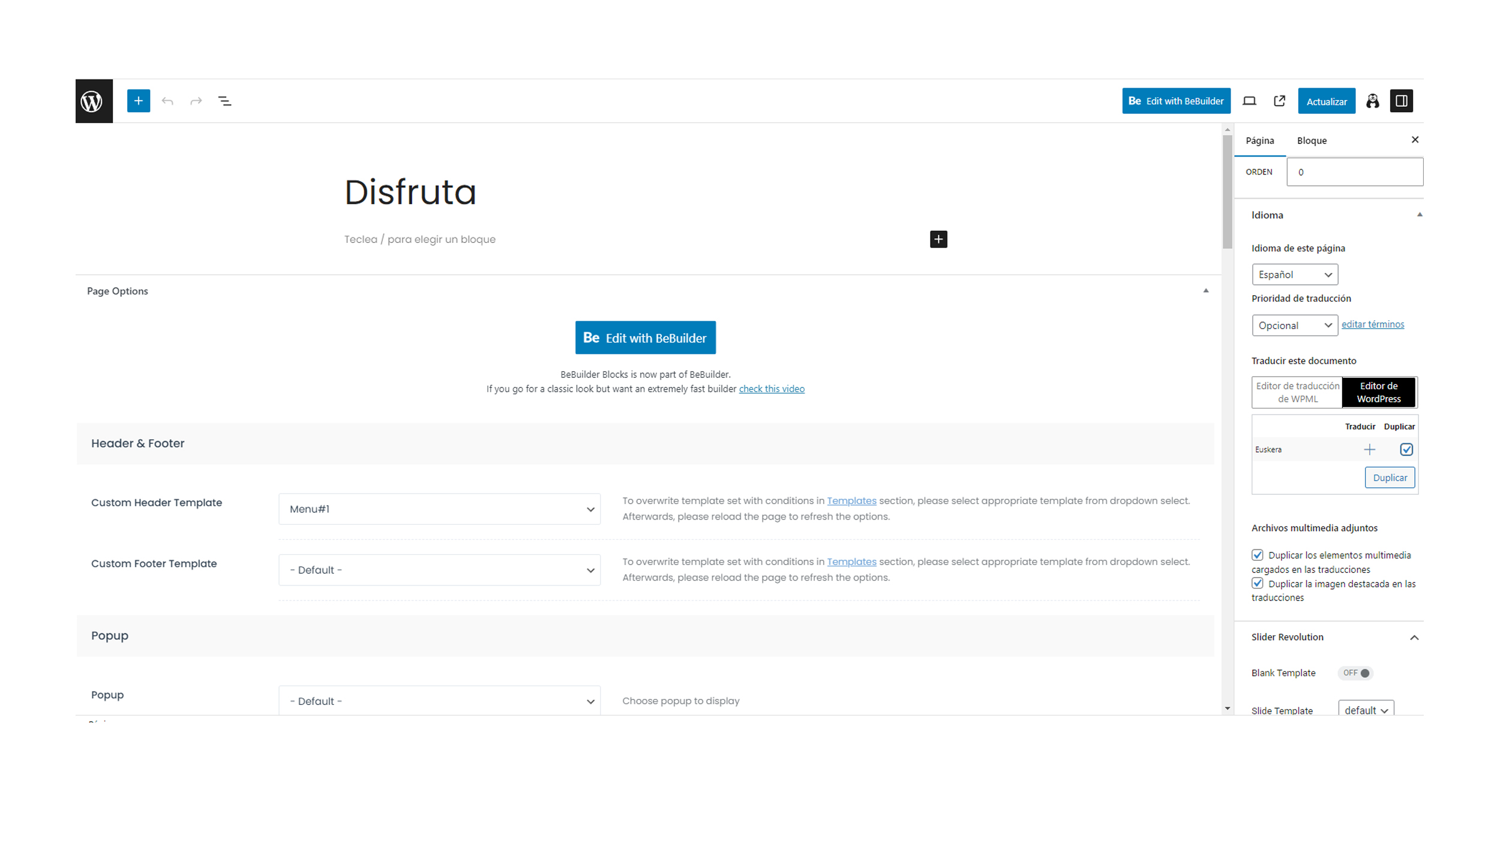Screen dimensions: 1488x847
Task: Select Editor de WordPress option
Action: (x=1379, y=392)
